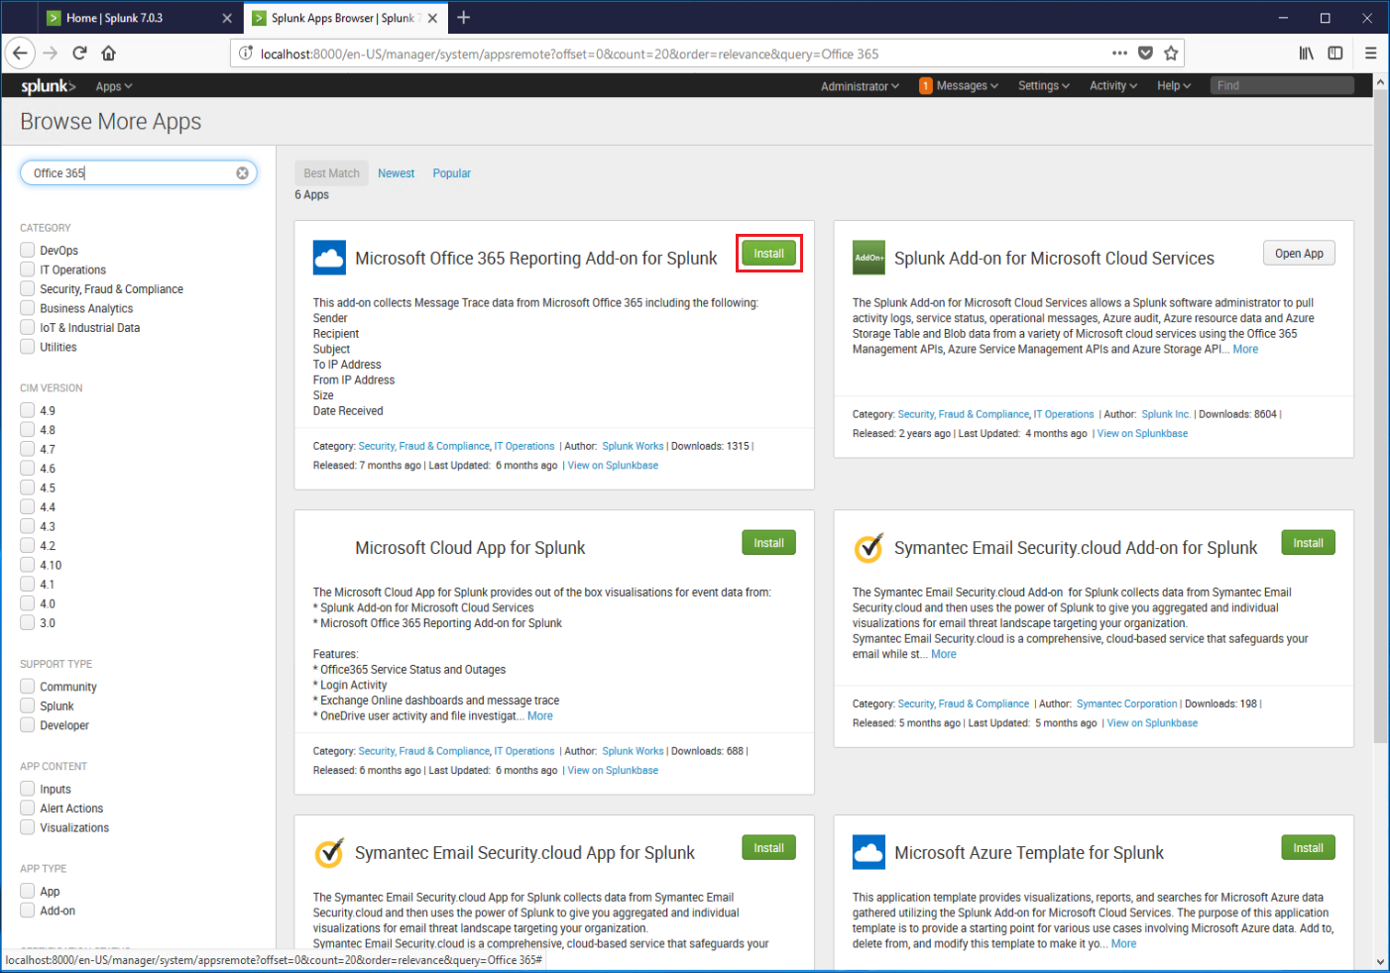This screenshot has height=973, width=1390.
Task: Open the Firefox hamburger menu
Action: click(x=1370, y=54)
